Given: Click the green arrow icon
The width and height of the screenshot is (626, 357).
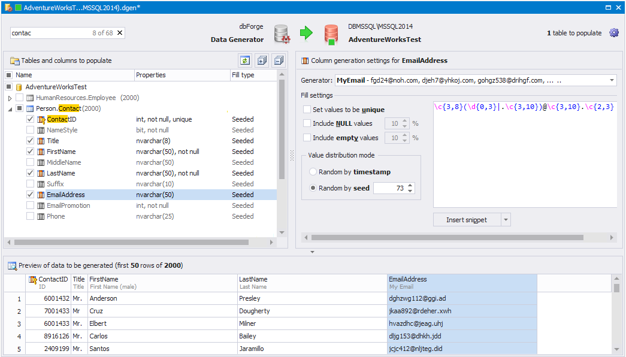Looking at the screenshot, I should click(306, 33).
